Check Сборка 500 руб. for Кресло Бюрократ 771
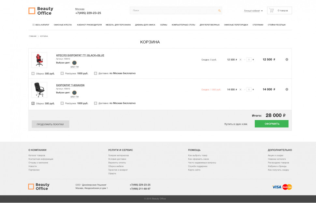This screenshot has height=203, width=316. point(33,74)
